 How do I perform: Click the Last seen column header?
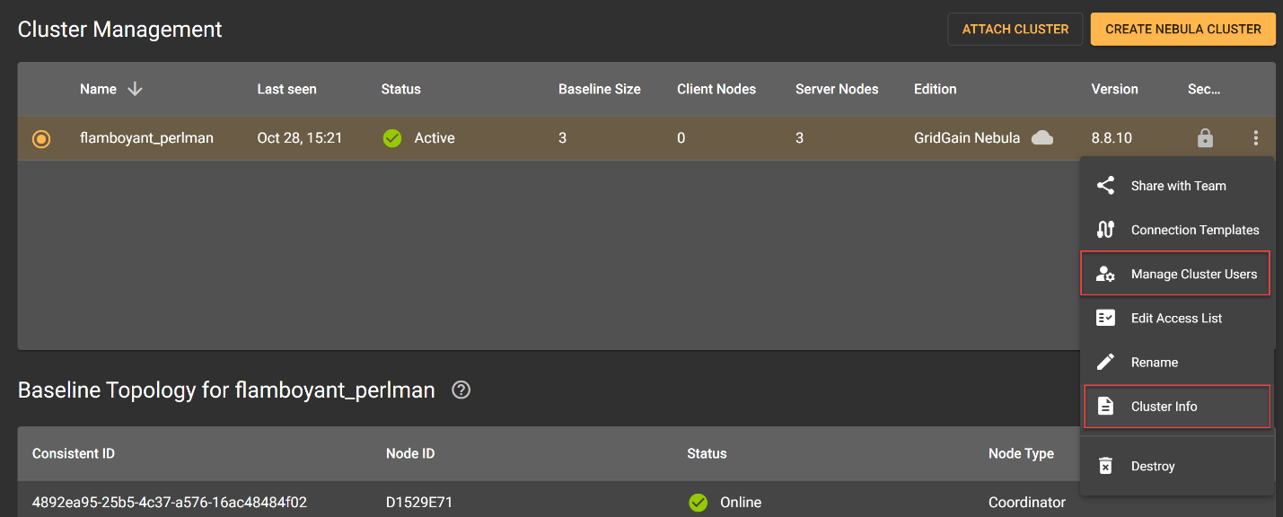click(286, 89)
